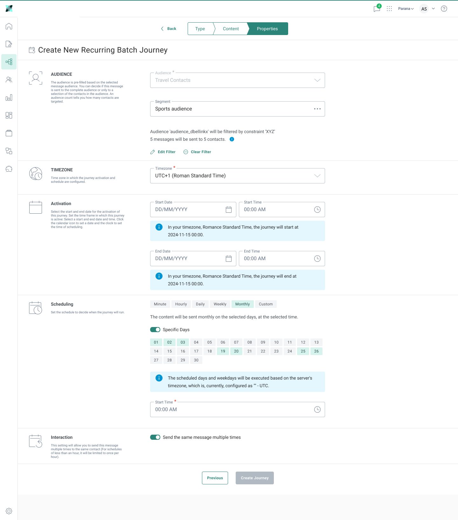Deselect day 19 in the schedule
The image size is (458, 520).
[223, 351]
